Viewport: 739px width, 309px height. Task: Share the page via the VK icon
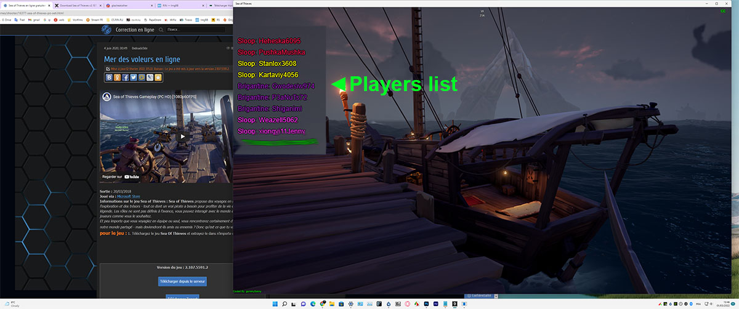point(109,78)
